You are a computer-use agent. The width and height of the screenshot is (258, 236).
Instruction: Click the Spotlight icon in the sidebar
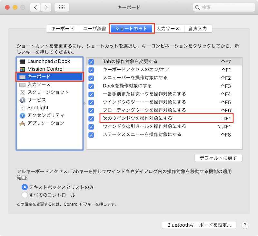pos(22,108)
